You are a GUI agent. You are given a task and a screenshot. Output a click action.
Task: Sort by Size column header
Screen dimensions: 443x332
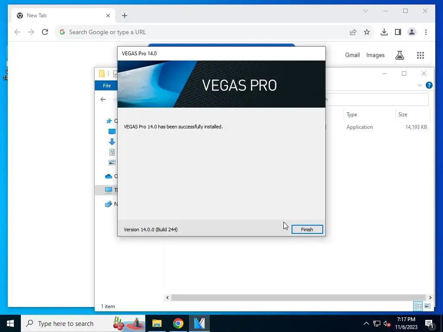click(403, 114)
